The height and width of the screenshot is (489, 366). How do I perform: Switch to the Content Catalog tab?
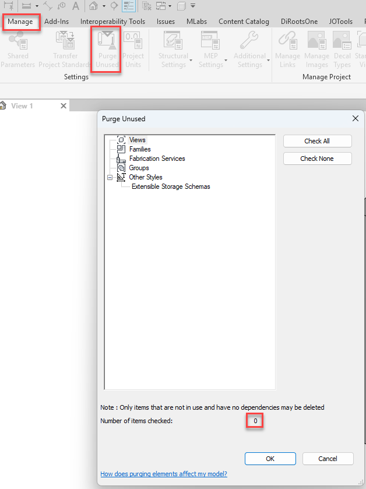[244, 22]
